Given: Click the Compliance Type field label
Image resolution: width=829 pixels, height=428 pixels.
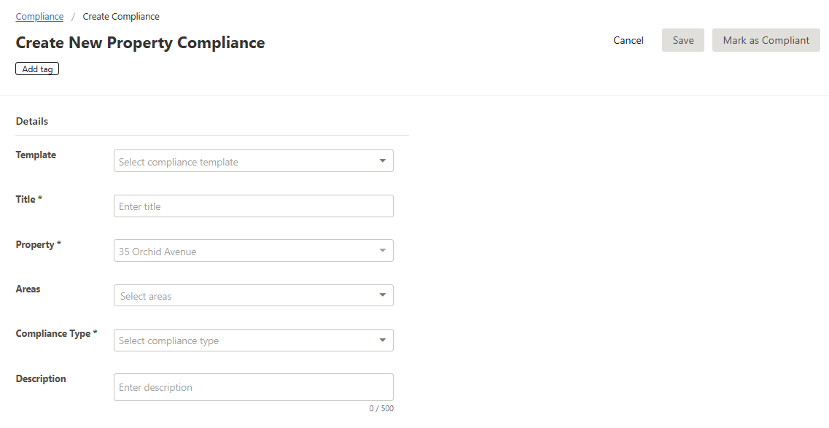Looking at the screenshot, I should [x=56, y=334].
